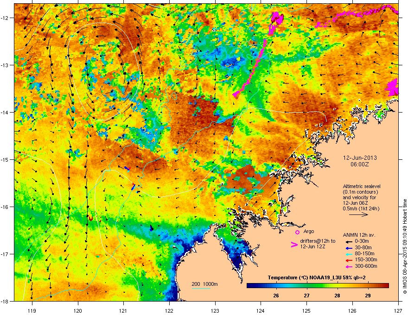Click the longitude axis label 126
The width and height of the screenshot is (408, 315).
[352, 310]
